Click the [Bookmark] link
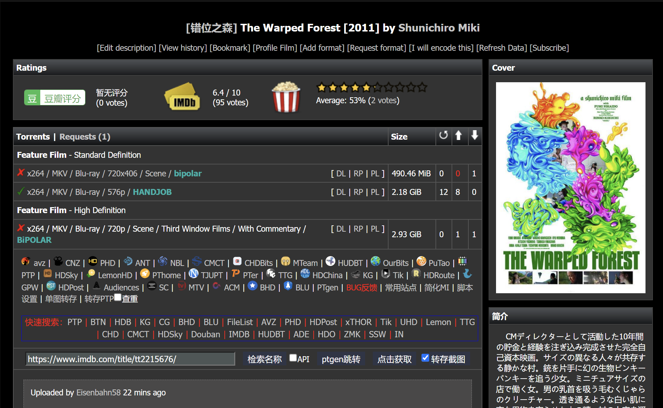The image size is (663, 408). point(230,48)
